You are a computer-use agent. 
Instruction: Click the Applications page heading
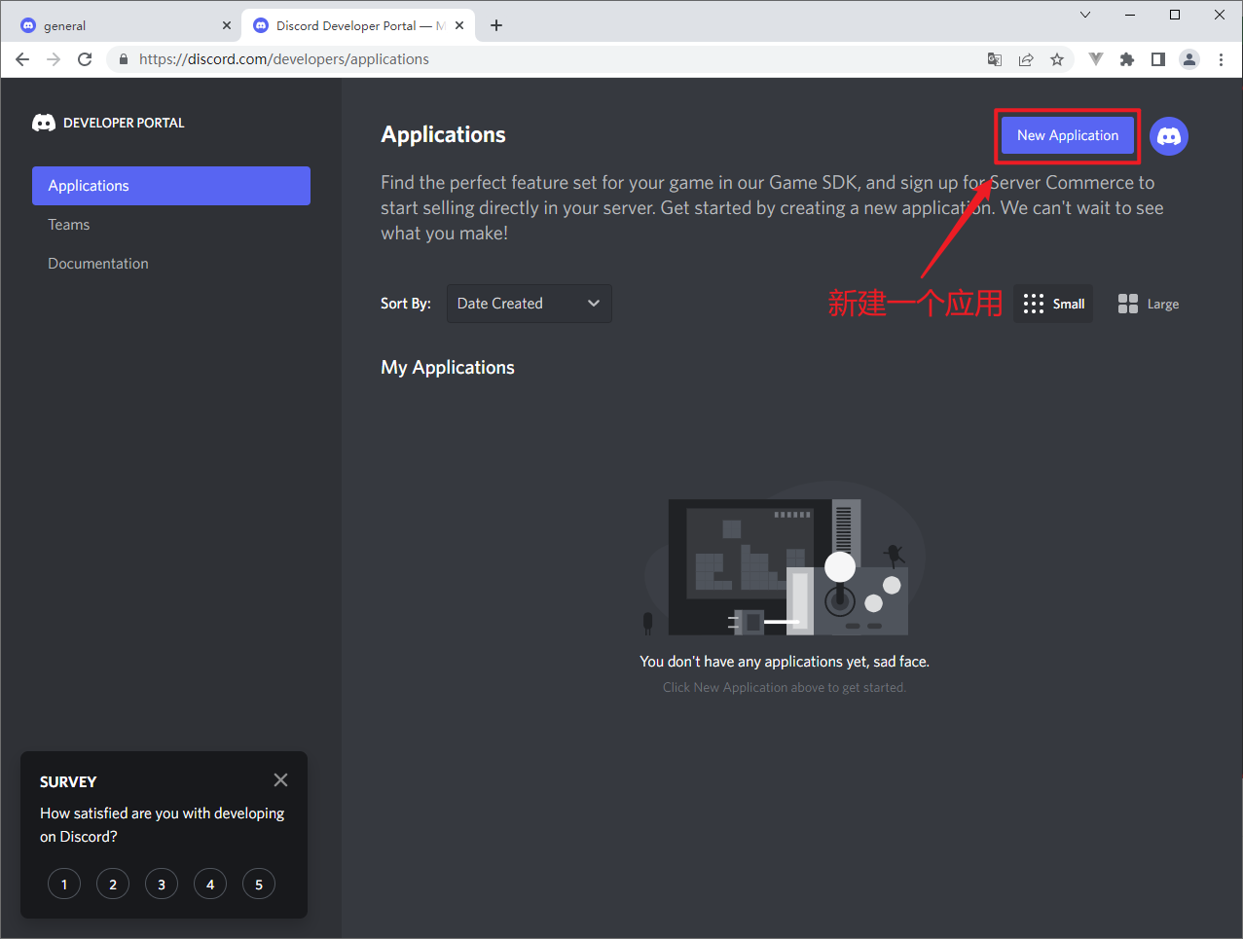(x=444, y=134)
